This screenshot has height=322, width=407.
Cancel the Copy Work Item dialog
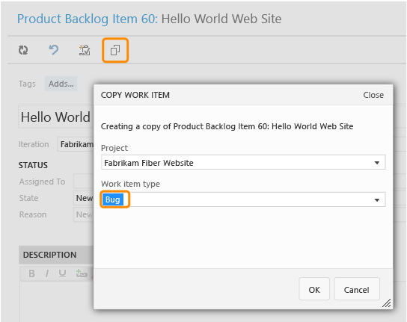[357, 289]
